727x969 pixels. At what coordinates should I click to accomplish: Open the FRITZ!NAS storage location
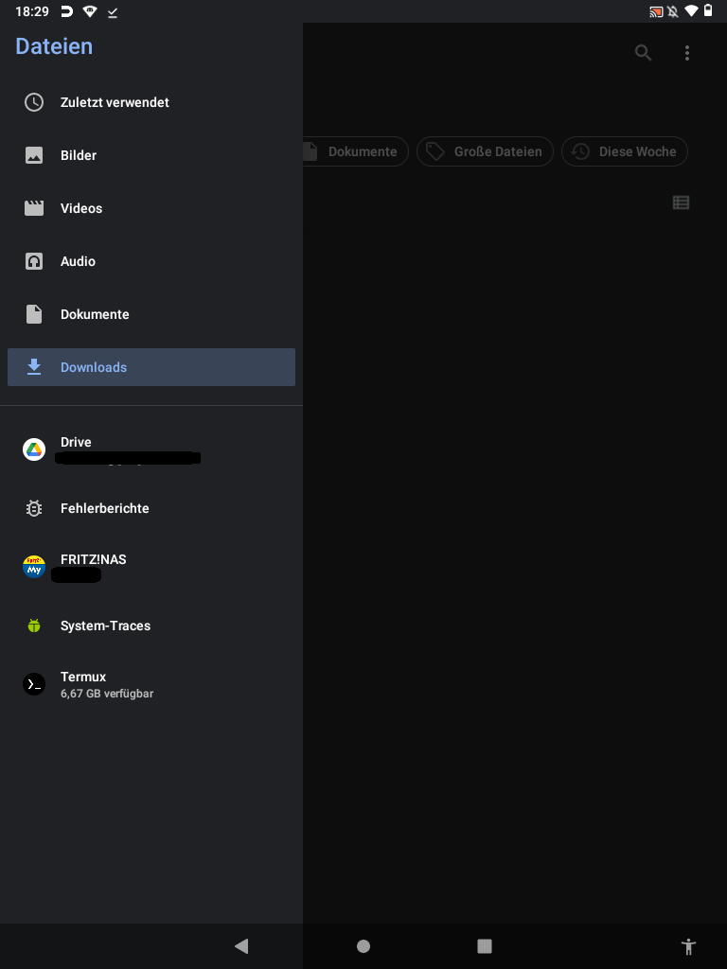pyautogui.click(x=93, y=566)
